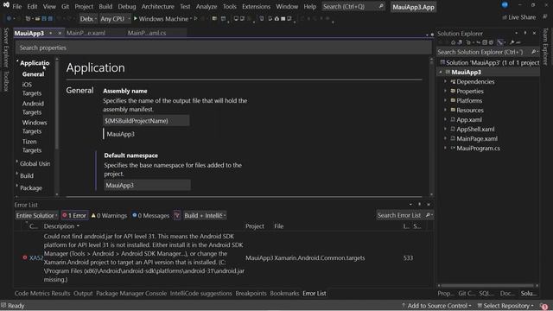The height and width of the screenshot is (311, 553).
Task: Click the search icon in the Error List box
Action: 428,215
